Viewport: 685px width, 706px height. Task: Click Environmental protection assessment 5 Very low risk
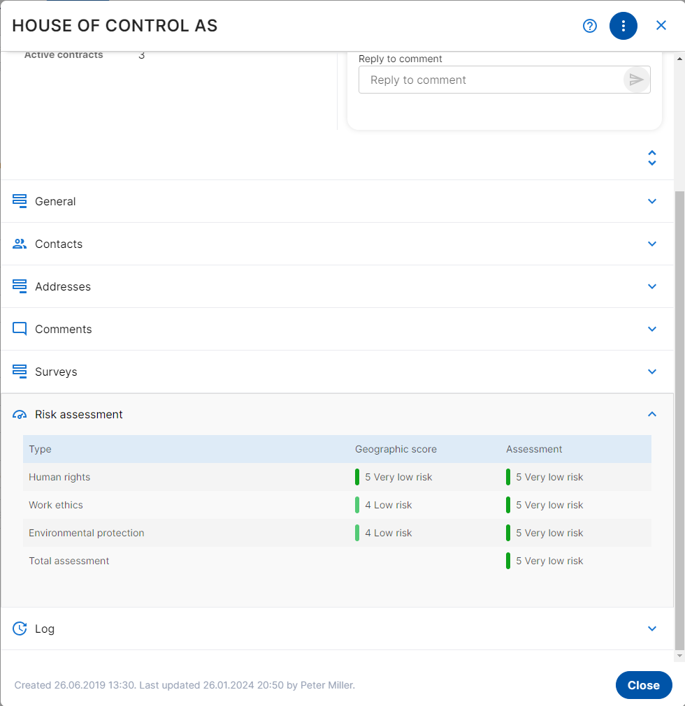click(x=545, y=533)
